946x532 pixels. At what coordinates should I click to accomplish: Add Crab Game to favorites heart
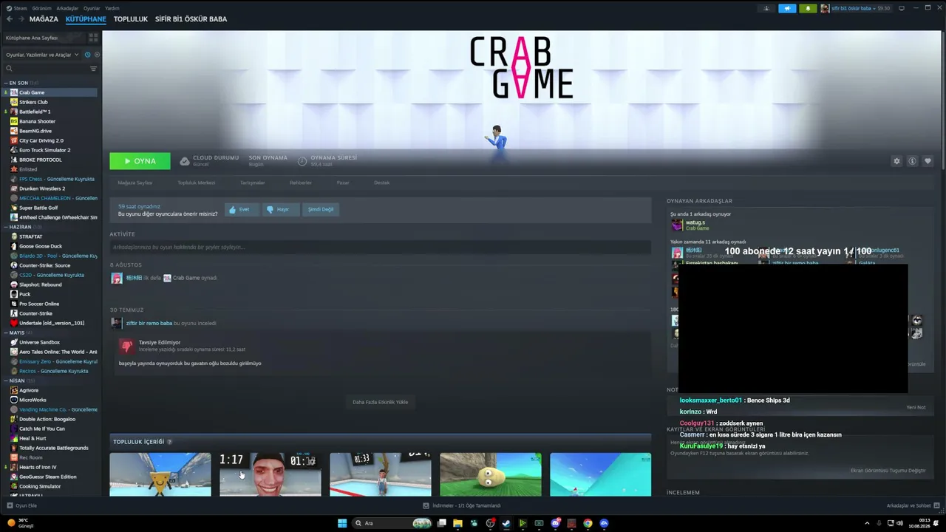(928, 161)
